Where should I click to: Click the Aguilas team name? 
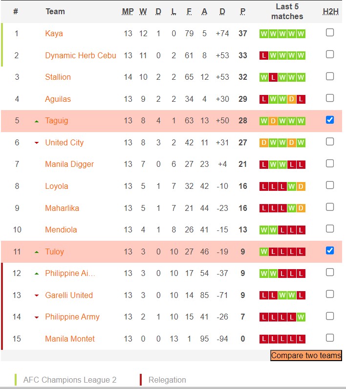[x=58, y=99]
